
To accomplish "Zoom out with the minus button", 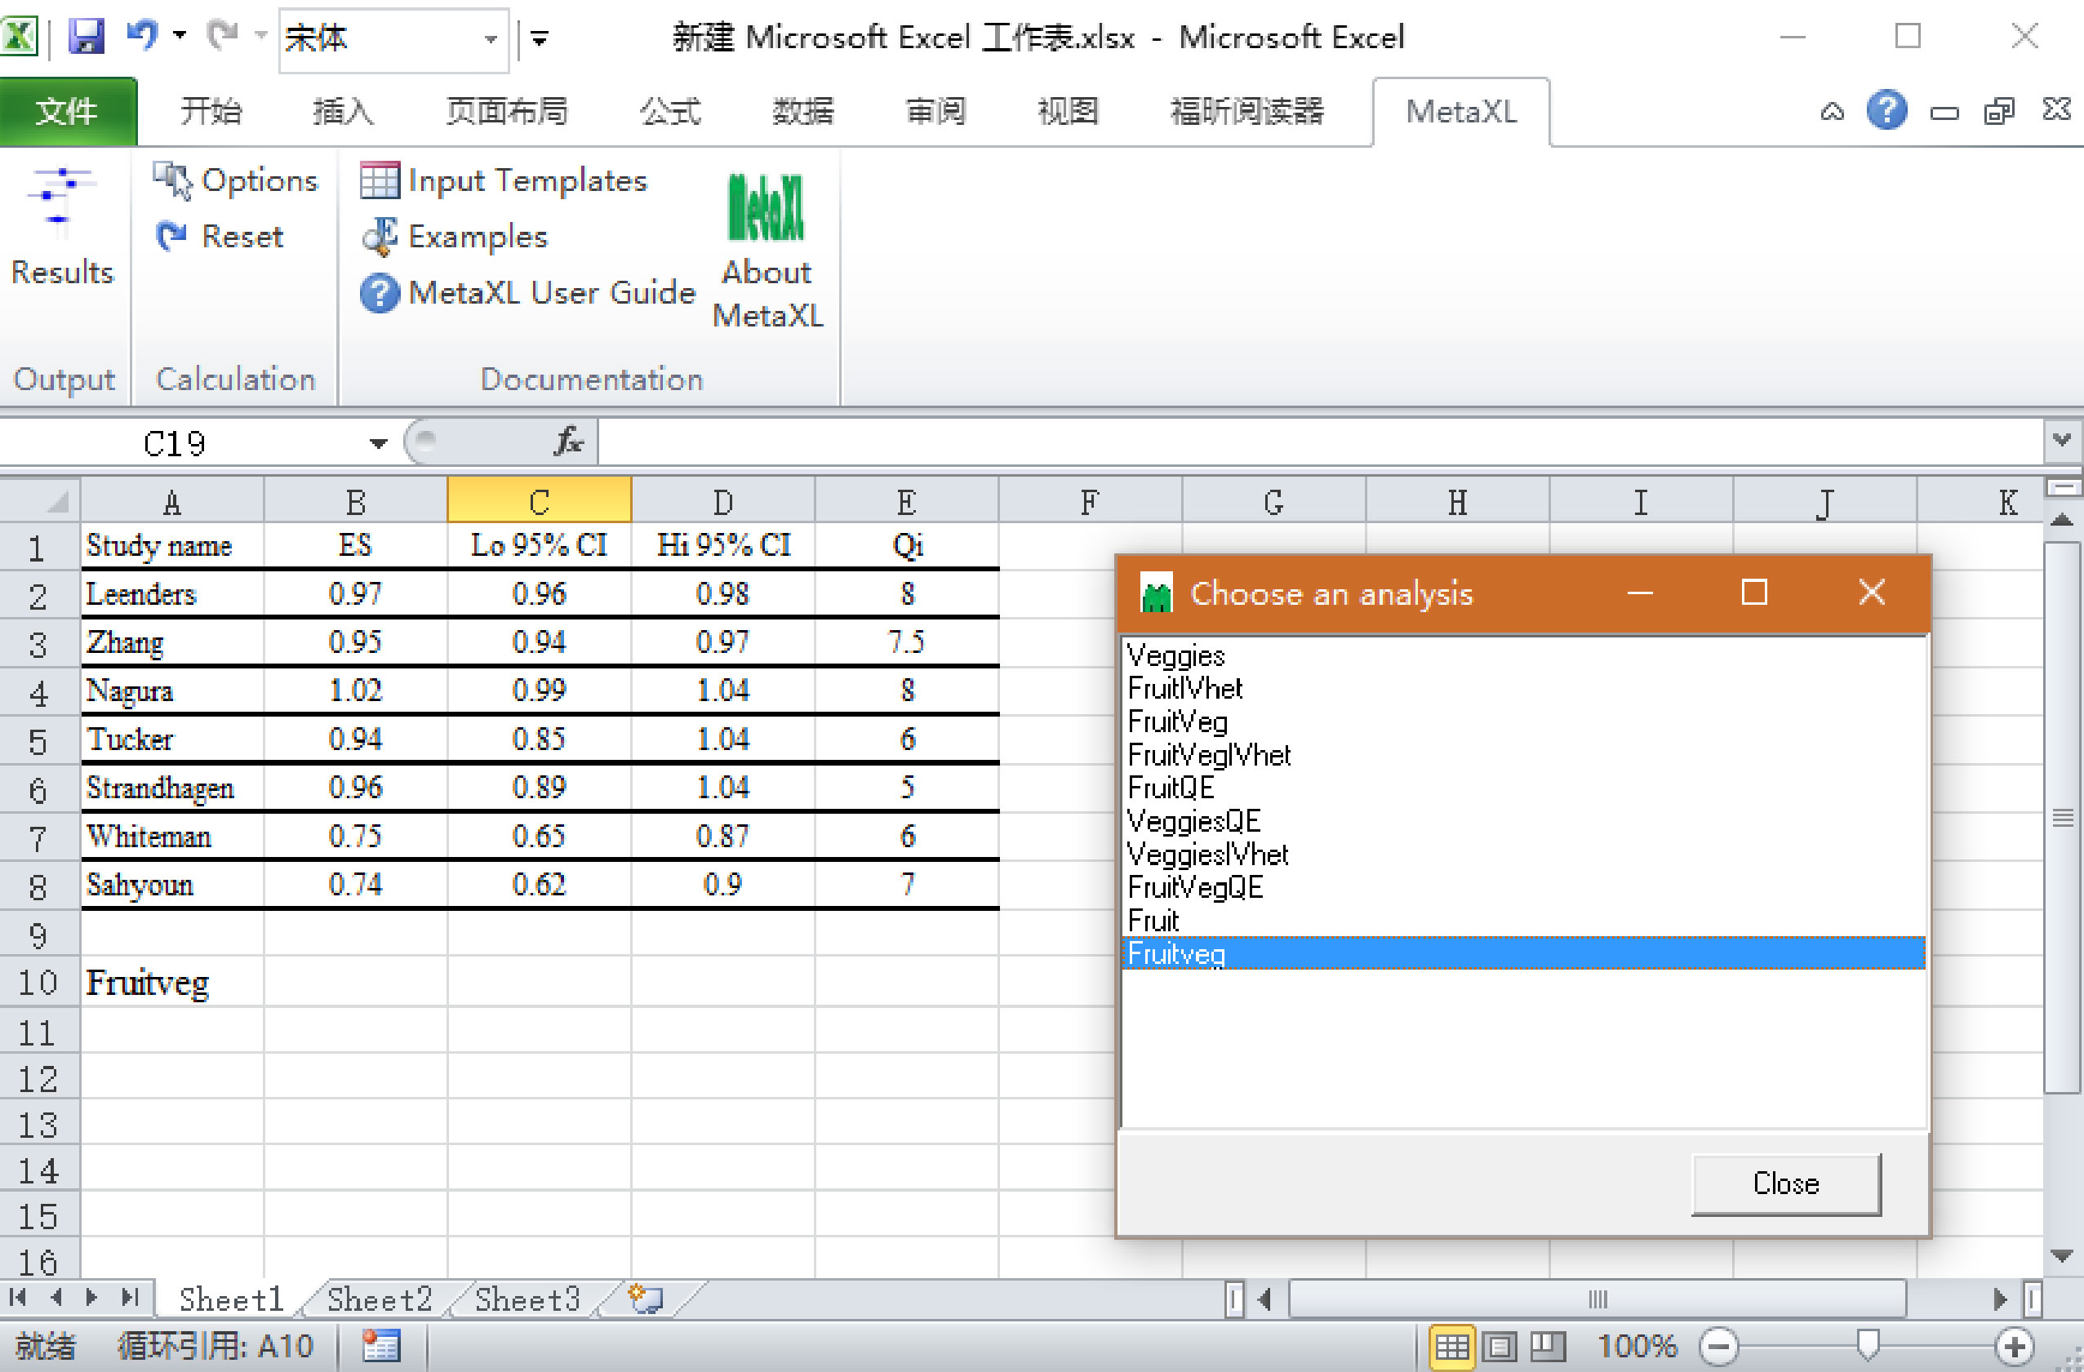I will pos(1718,1346).
